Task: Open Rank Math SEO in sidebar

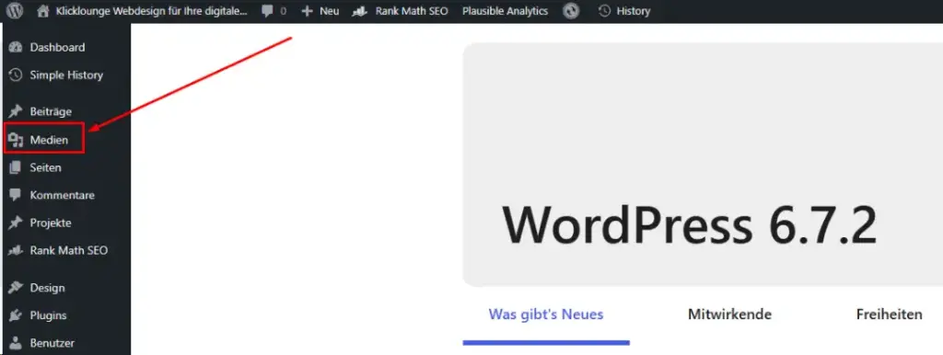Action: click(x=69, y=250)
